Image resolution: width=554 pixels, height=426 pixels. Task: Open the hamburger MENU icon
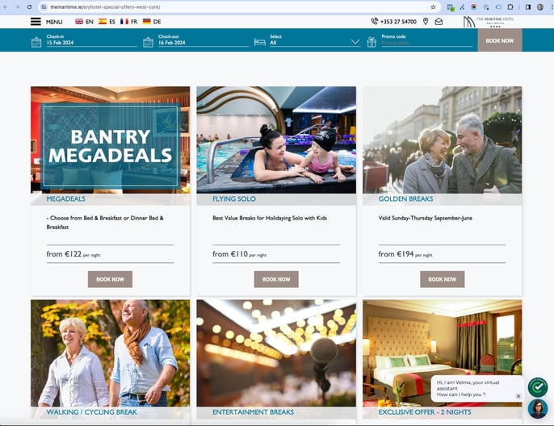pos(36,22)
